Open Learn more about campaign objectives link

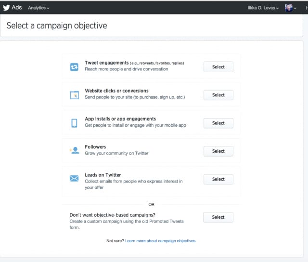click(160, 241)
